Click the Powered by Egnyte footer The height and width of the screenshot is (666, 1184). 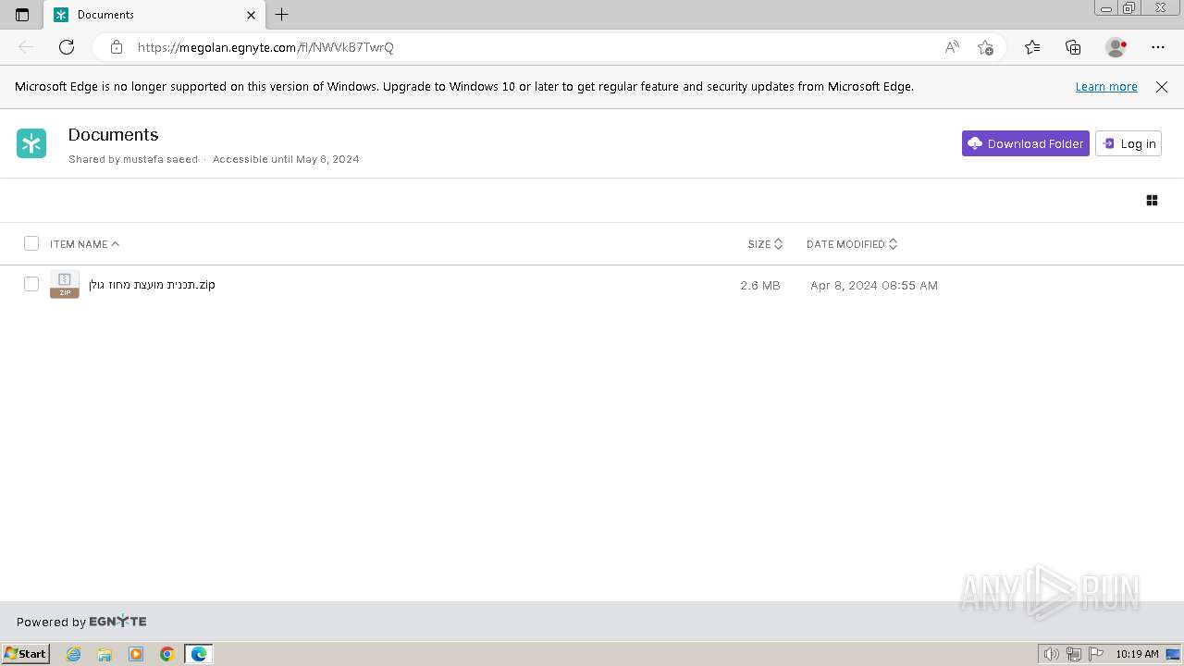pos(81,622)
